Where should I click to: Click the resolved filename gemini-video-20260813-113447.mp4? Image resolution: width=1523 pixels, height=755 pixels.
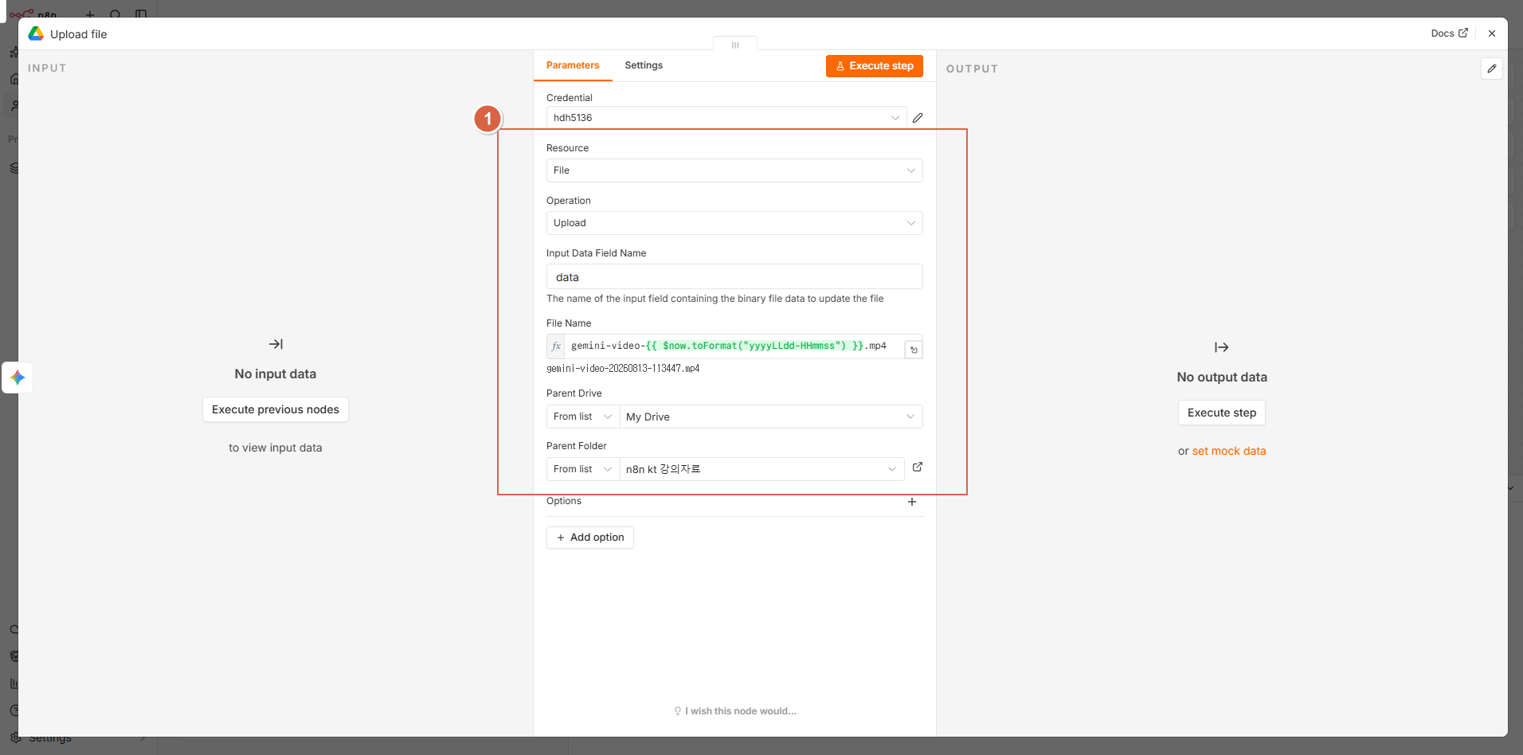click(623, 369)
